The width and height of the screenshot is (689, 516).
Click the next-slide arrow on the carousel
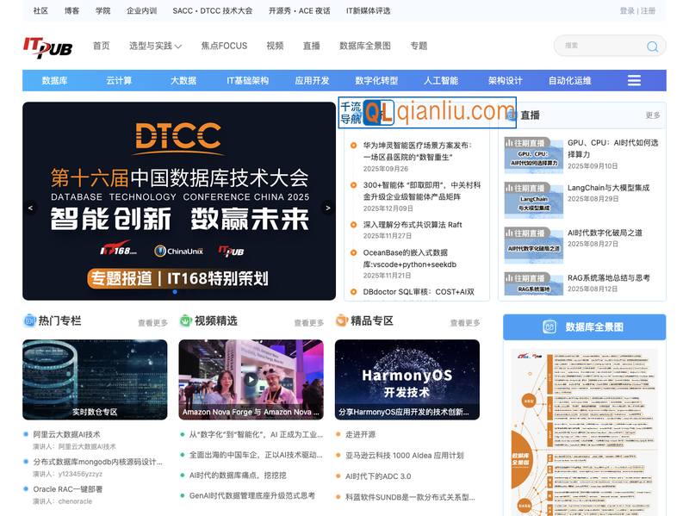click(327, 208)
